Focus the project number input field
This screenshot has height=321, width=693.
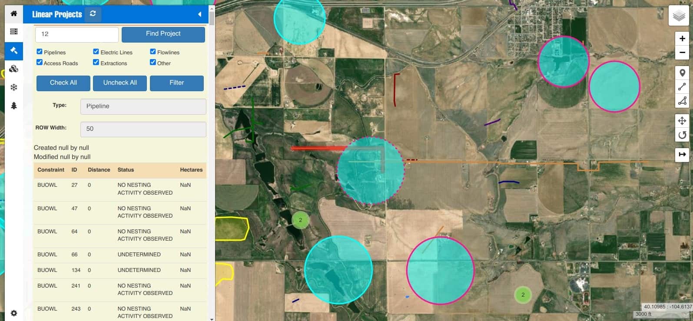pos(76,34)
